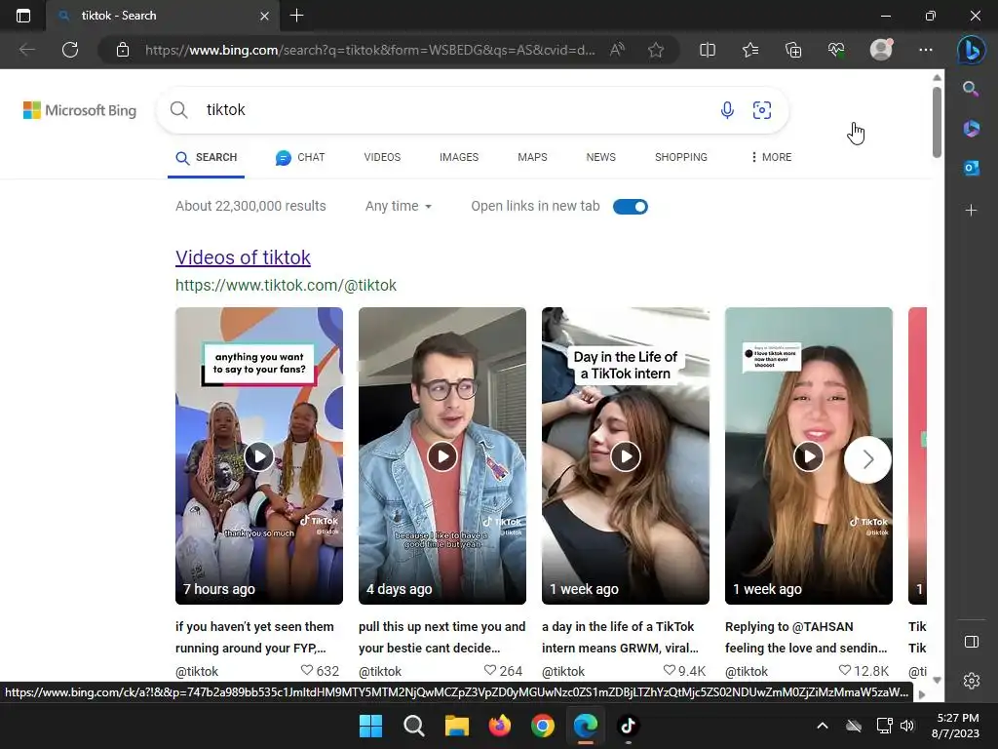This screenshot has width=998, height=749.
Task: Click the volume speaker tray icon
Action: click(x=907, y=726)
